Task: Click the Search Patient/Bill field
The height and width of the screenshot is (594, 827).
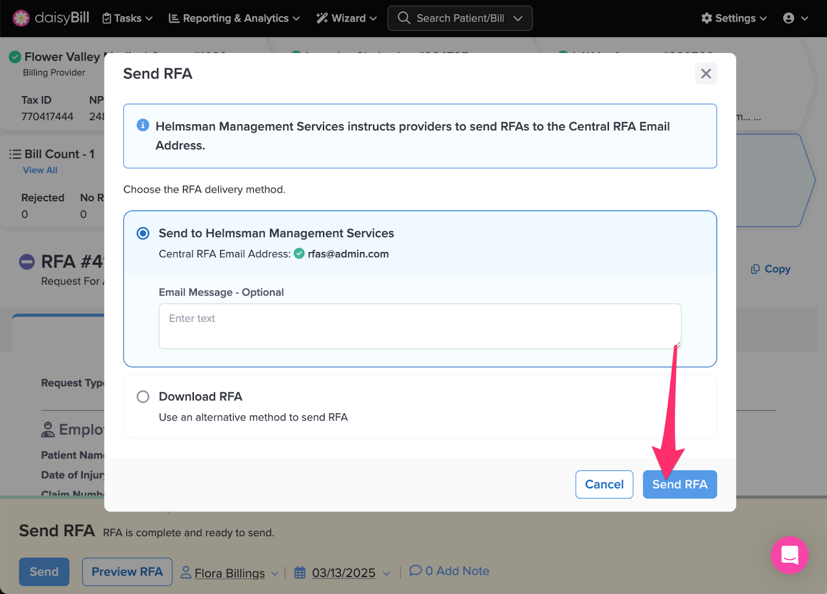Action: [460, 18]
